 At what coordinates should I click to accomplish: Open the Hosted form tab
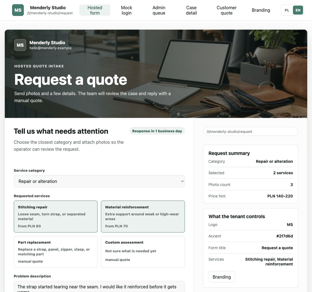(x=95, y=10)
